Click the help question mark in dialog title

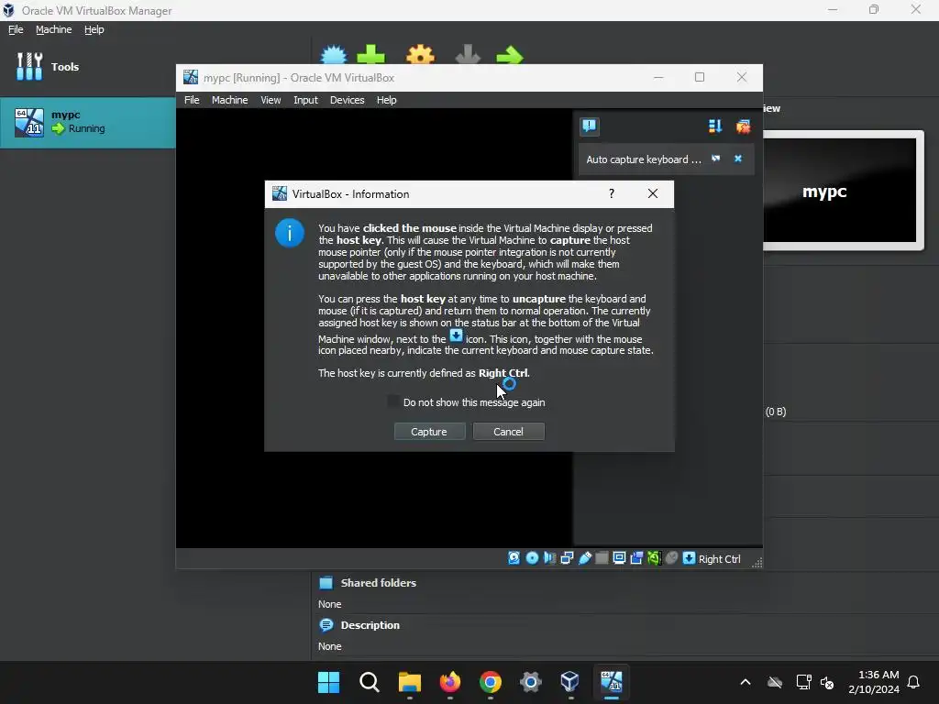(x=611, y=193)
